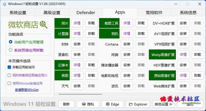Install Web媒体扩展
Screen dimensions: 206x111
click(183, 86)
